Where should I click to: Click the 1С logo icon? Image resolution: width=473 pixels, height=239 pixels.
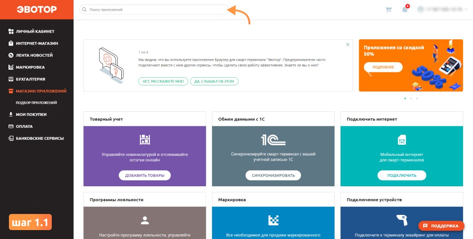tap(273, 139)
